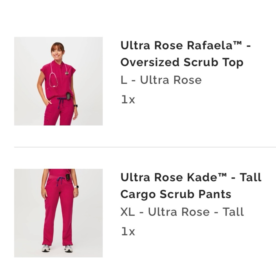Click the "Cargo Scrub Pants" title line
276x276 pixels.
(176, 194)
